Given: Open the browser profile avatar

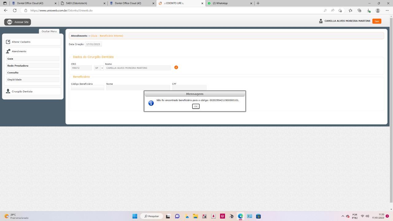Looking at the screenshot, I should tap(378, 10).
